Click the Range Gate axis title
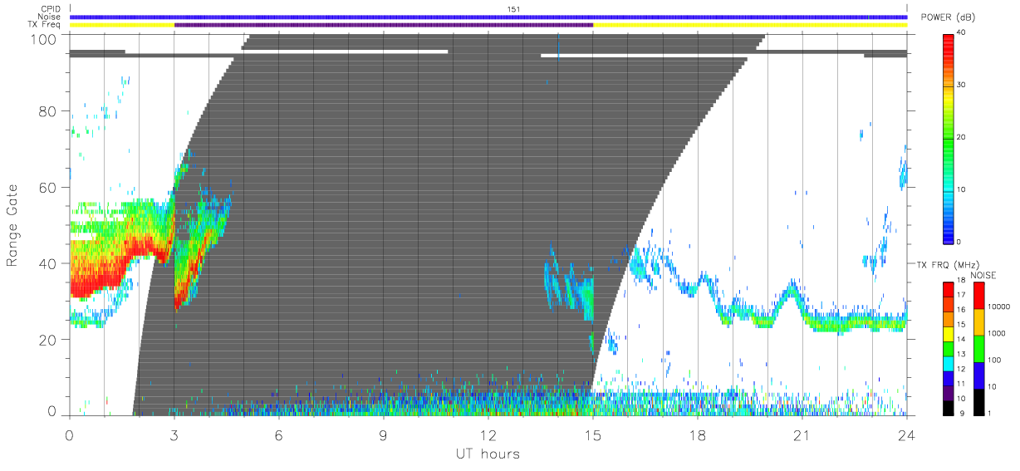This screenshot has width=1020, height=471. click(x=12, y=224)
